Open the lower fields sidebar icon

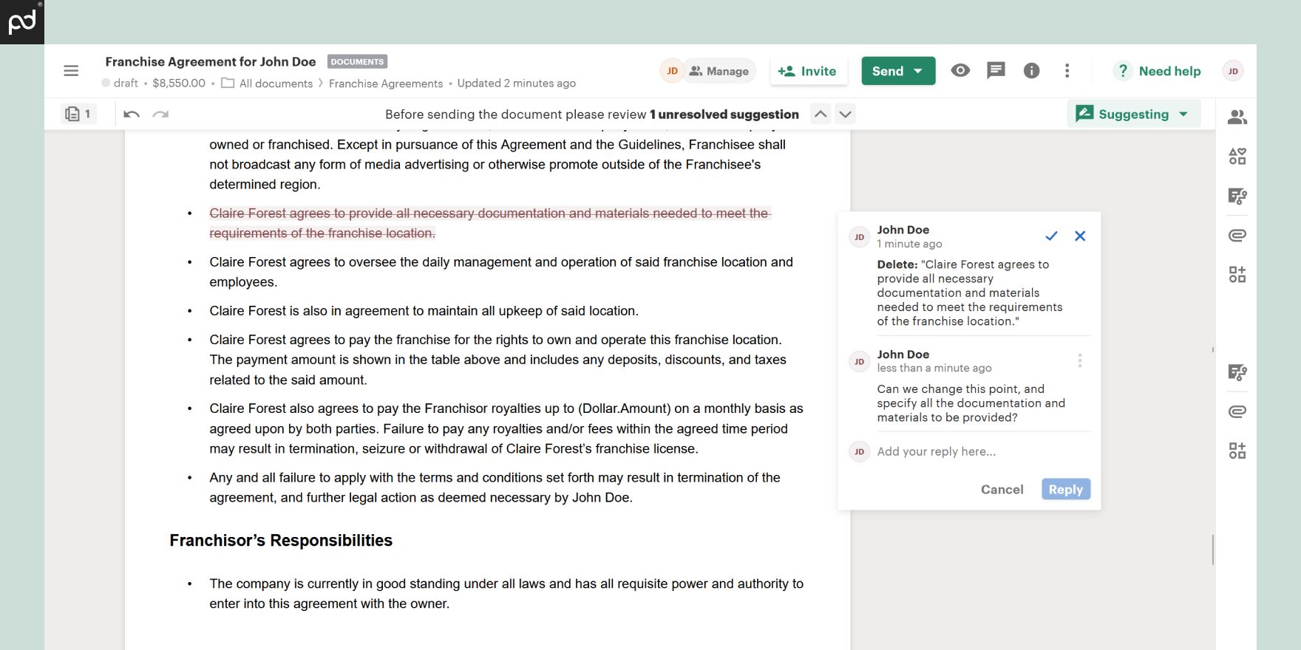[1237, 372]
